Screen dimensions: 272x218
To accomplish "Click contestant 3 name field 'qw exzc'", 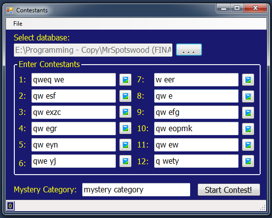I will [73, 112].
